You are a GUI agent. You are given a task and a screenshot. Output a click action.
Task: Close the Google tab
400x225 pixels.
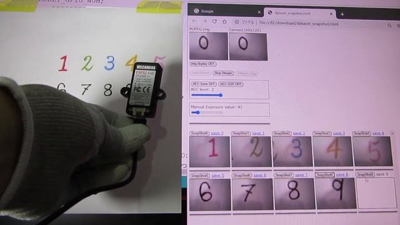259,12
